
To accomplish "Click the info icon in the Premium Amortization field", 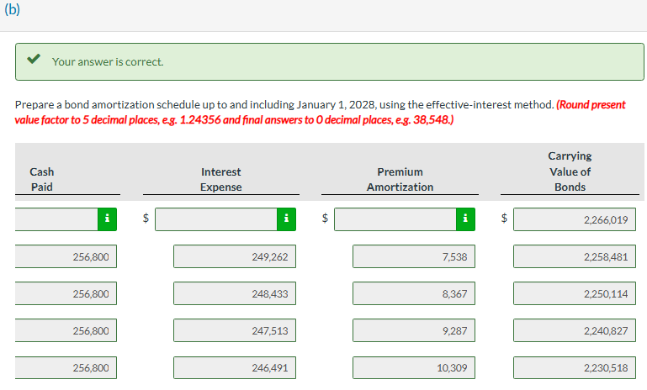I will coord(465,219).
